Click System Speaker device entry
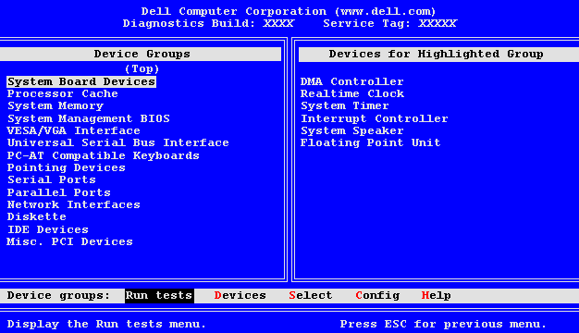 [351, 130]
